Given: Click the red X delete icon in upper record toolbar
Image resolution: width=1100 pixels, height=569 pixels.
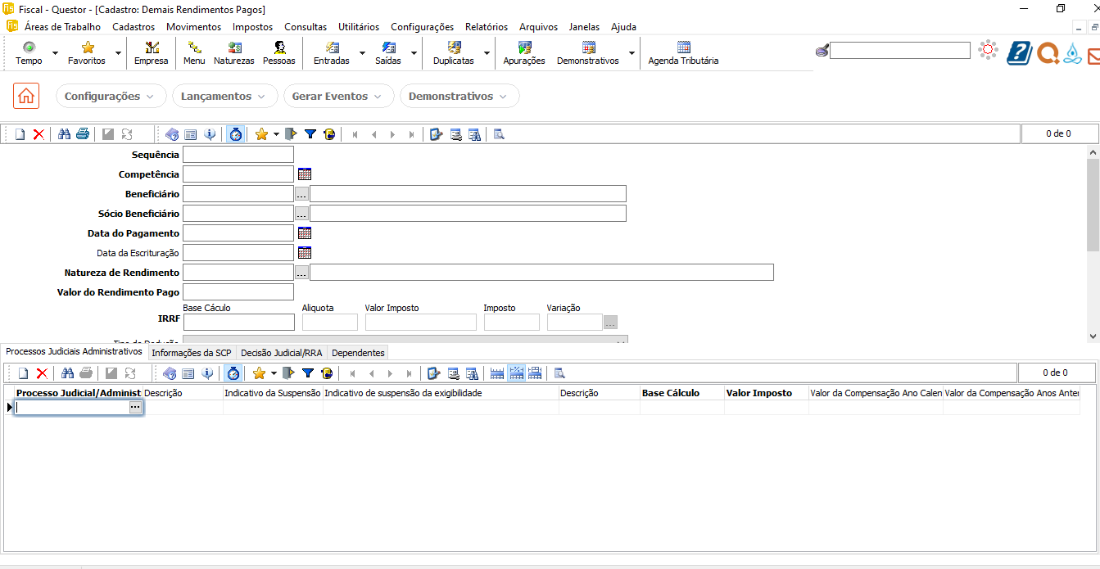Looking at the screenshot, I should coord(38,134).
